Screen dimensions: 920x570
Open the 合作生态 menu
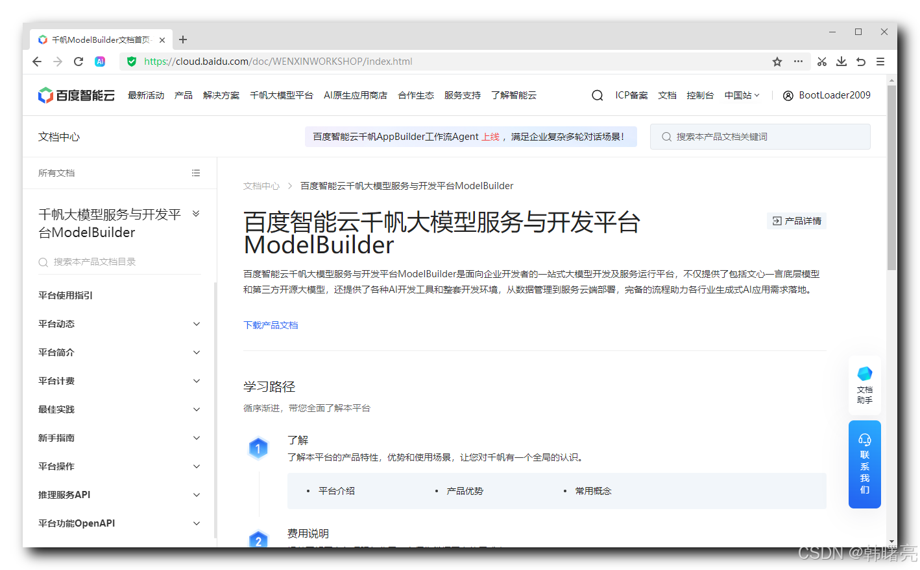[x=416, y=95]
